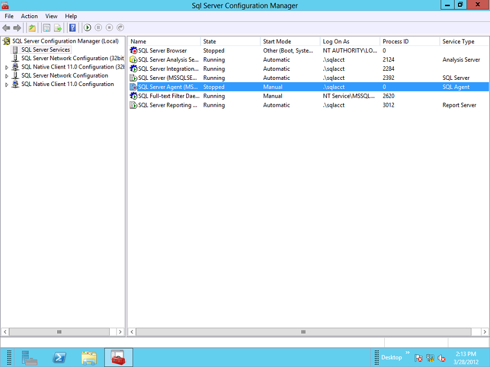
Task: Open File Explorer from the taskbar
Action: click(89, 357)
